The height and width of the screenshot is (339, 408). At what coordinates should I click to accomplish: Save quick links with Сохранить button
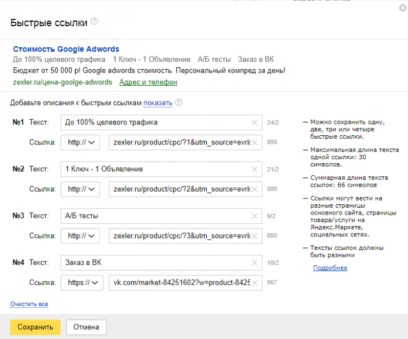pos(35,327)
